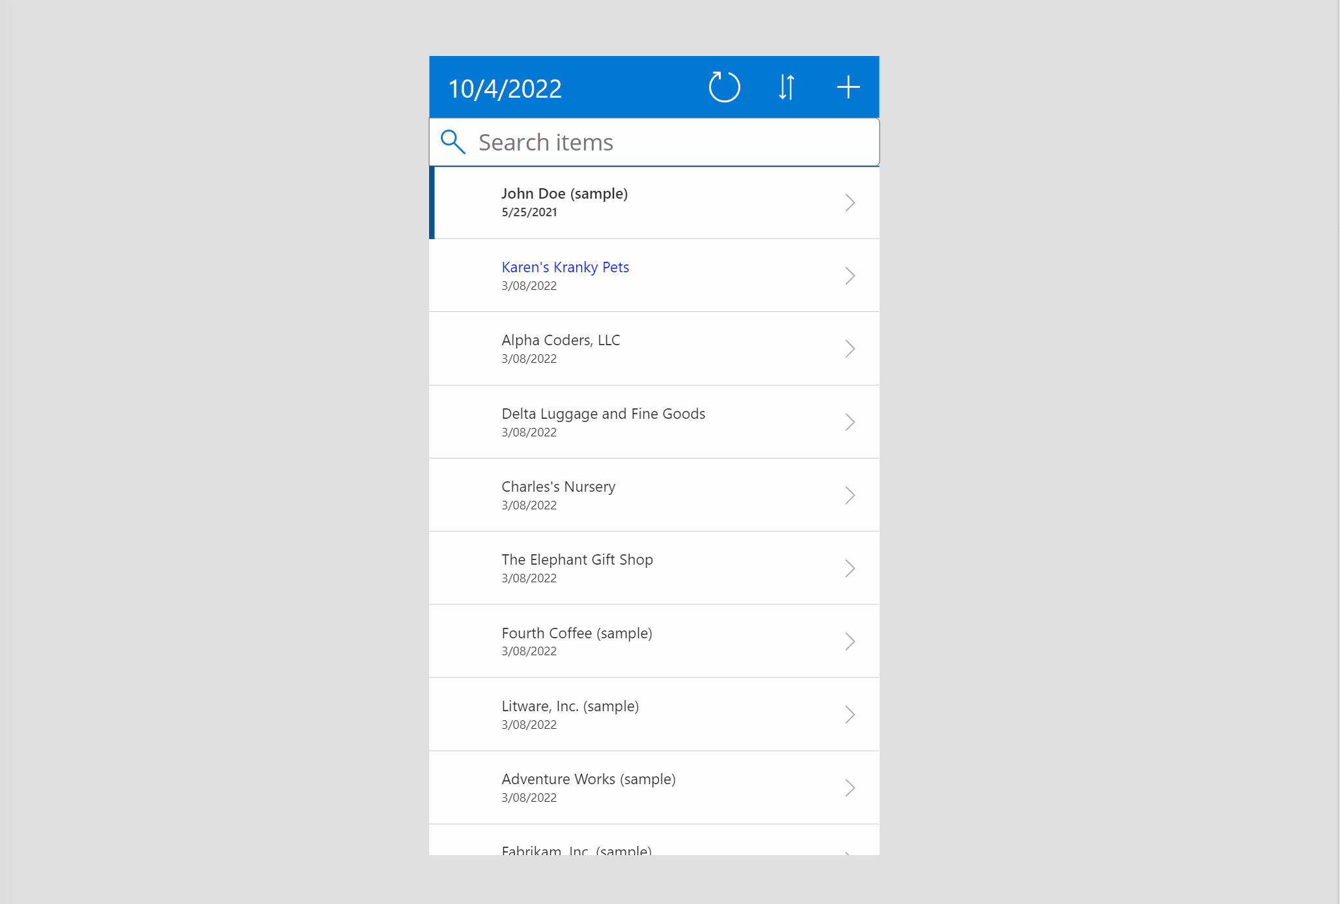Image resolution: width=1340 pixels, height=904 pixels.
Task: Click the search magnifier icon
Action: [x=454, y=141]
